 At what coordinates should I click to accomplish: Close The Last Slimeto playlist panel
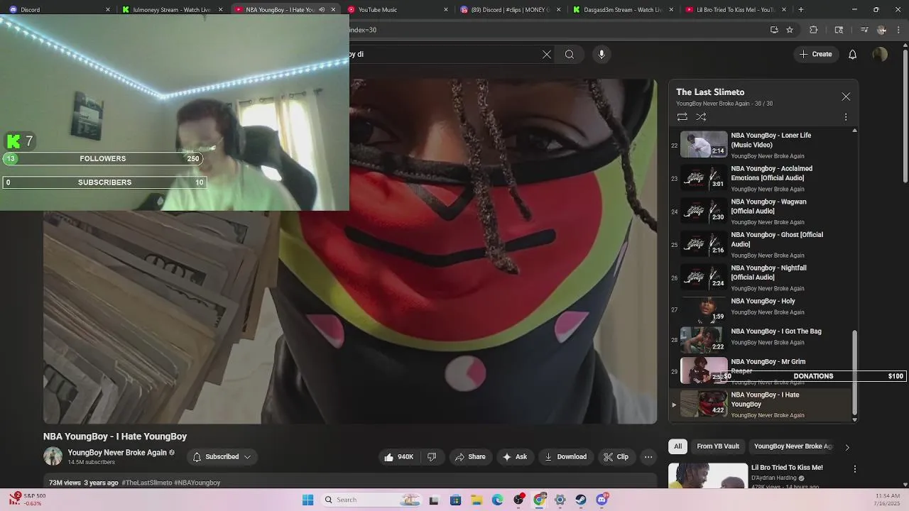tap(846, 97)
